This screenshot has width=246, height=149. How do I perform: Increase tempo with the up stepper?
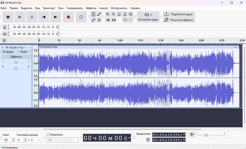tap(13, 139)
